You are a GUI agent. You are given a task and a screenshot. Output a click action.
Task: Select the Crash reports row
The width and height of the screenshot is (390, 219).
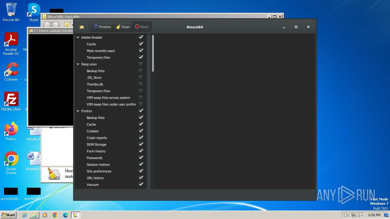(x=111, y=138)
